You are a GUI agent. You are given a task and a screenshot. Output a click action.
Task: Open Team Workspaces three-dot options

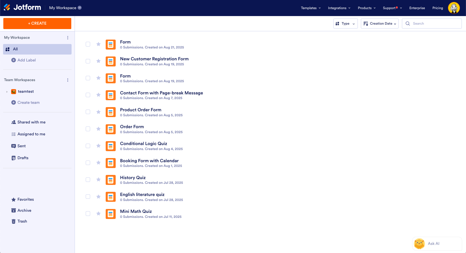(x=68, y=80)
